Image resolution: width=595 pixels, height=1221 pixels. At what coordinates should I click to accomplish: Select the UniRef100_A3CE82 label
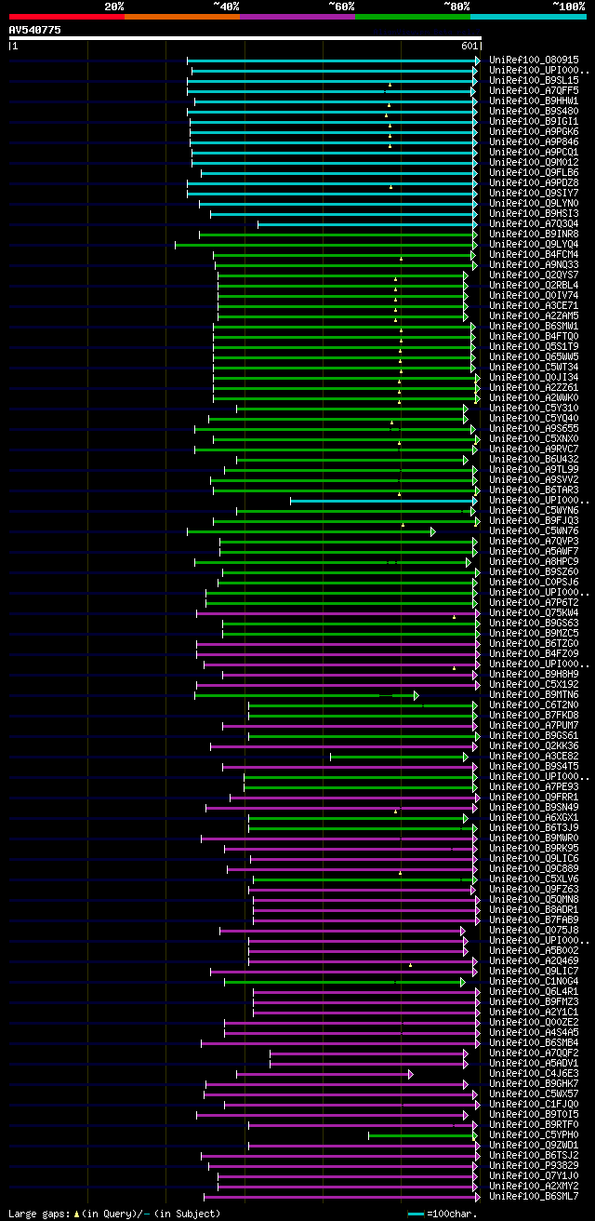[x=534, y=756]
